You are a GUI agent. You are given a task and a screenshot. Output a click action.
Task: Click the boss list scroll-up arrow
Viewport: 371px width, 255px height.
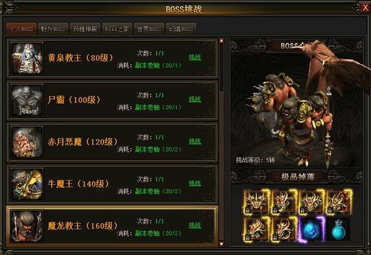pos(222,41)
